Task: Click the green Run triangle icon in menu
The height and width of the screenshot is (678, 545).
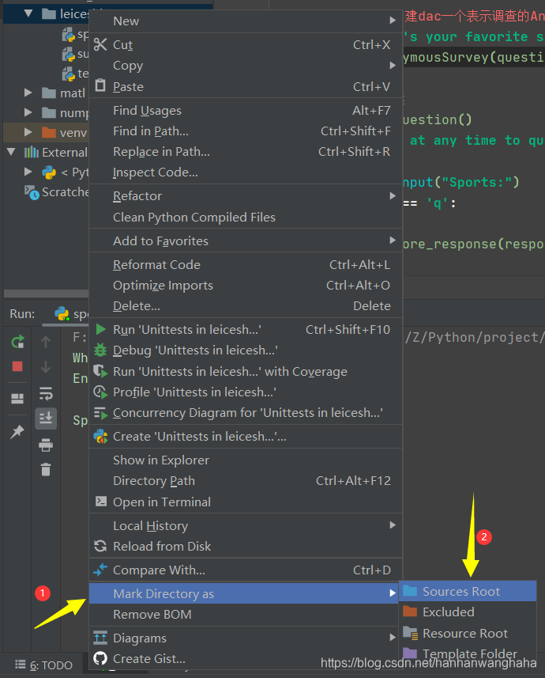Action: click(100, 329)
